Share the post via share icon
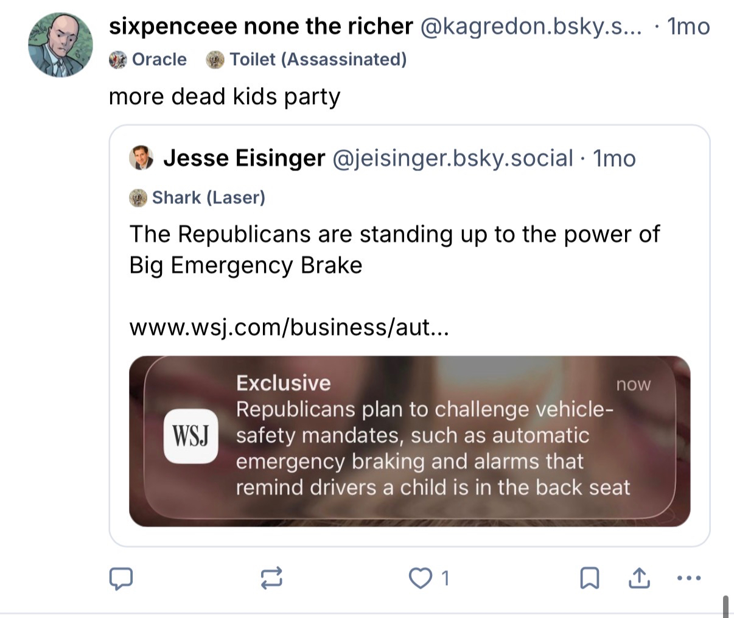This screenshot has width=734, height=618. tap(638, 578)
